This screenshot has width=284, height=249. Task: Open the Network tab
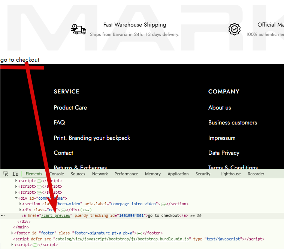coord(100,174)
